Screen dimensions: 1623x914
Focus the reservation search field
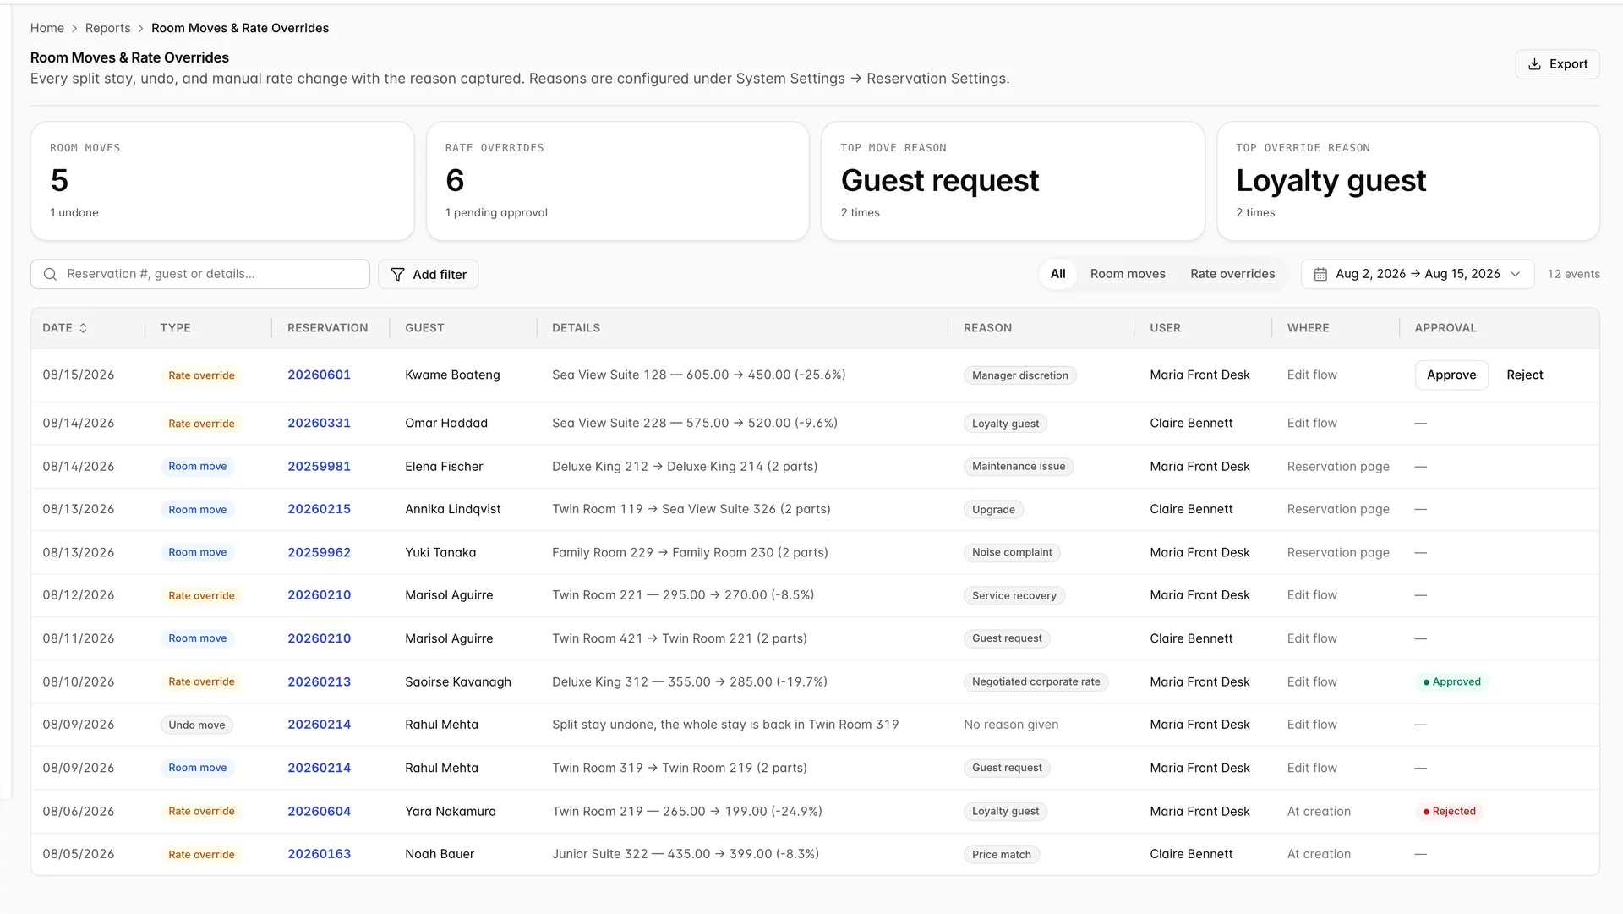coord(200,274)
